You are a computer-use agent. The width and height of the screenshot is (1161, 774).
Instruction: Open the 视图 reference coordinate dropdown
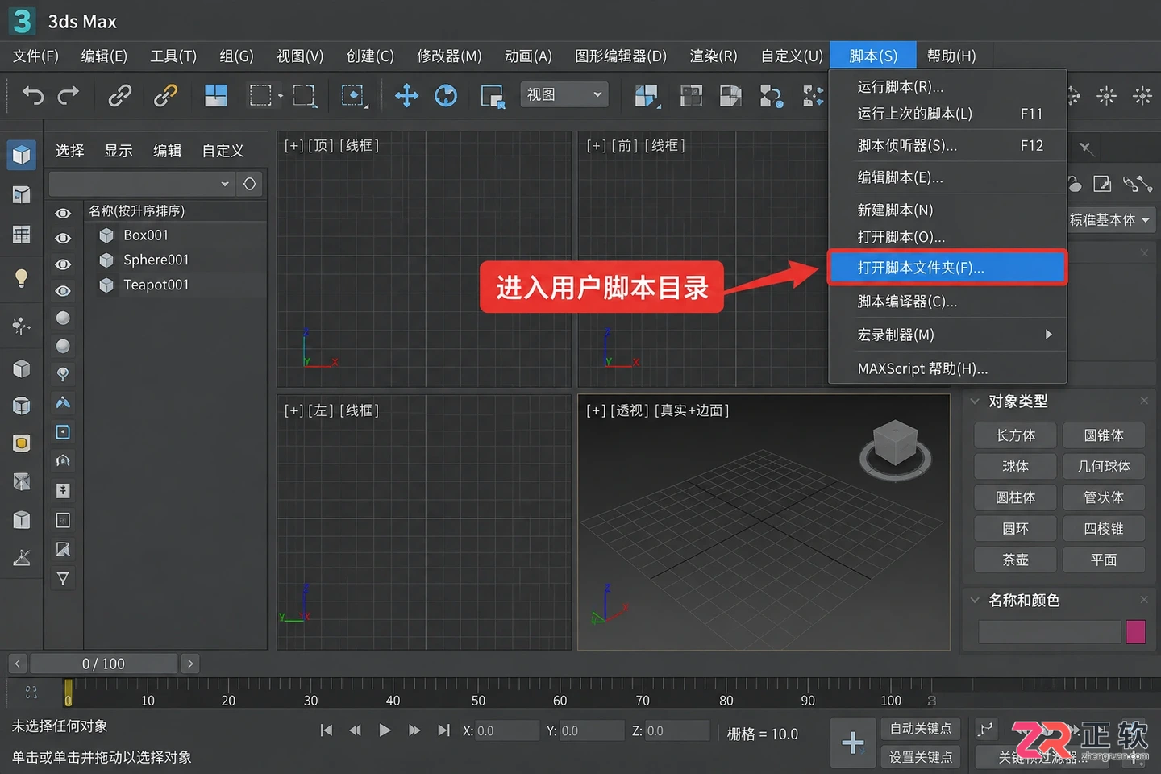[x=564, y=95]
